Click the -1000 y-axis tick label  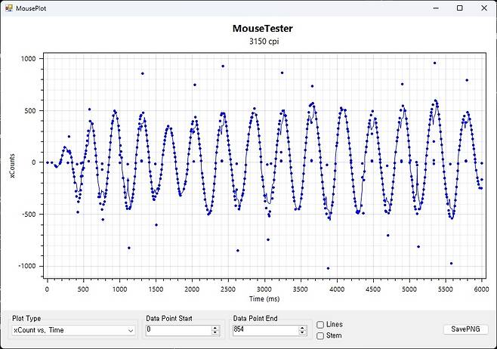(27, 266)
